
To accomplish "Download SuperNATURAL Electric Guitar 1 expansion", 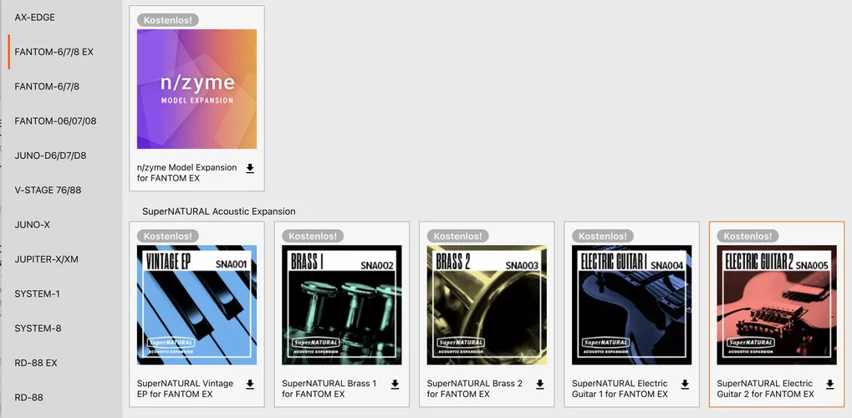I will click(685, 385).
